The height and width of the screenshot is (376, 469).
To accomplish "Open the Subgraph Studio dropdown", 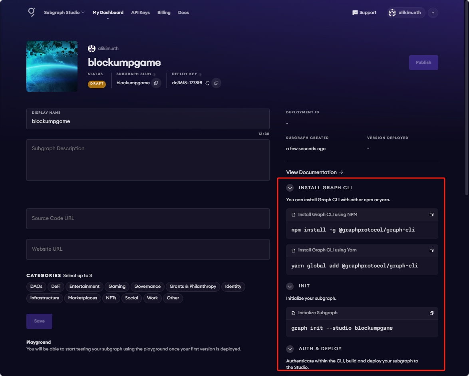I will click(x=64, y=13).
